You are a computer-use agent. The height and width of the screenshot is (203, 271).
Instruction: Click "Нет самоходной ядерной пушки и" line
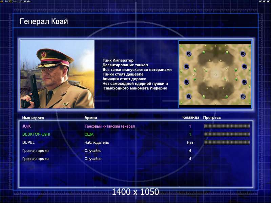(135, 84)
